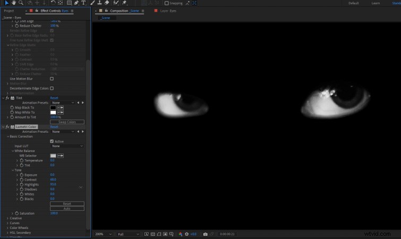Select the Type text tool

(83, 3)
